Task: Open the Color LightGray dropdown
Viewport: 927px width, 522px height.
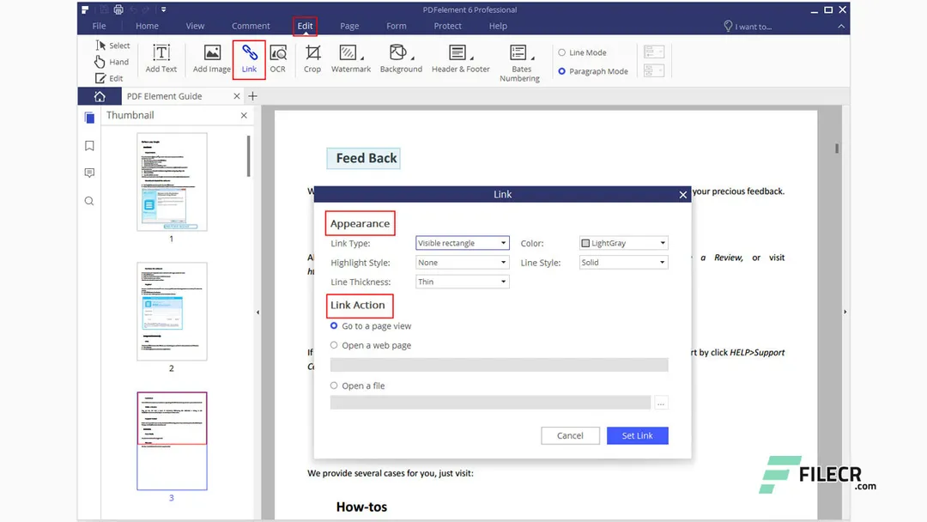Action: (624, 243)
